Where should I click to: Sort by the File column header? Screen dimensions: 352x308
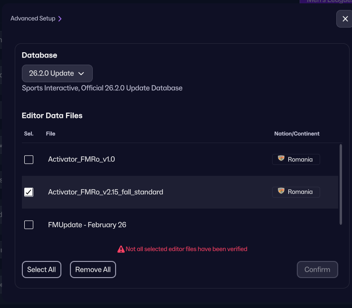click(50, 134)
